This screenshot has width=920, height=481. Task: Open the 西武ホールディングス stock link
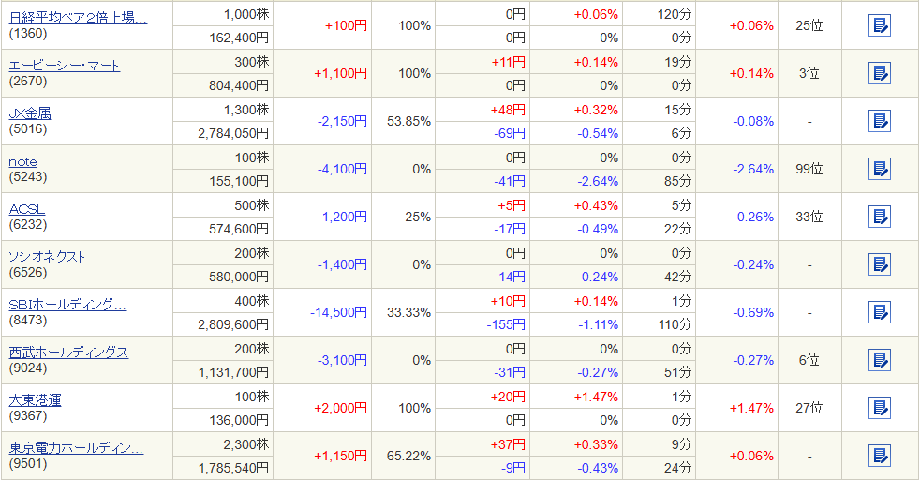click(x=68, y=353)
